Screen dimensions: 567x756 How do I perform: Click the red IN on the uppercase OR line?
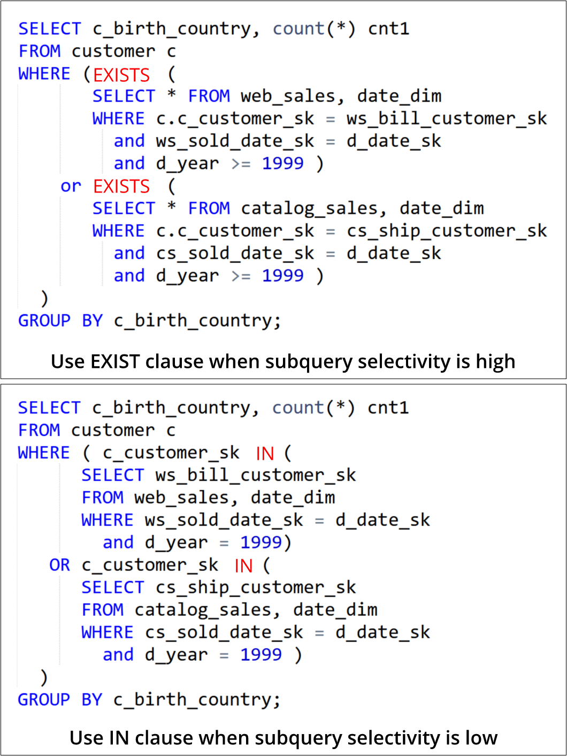pos(243,566)
